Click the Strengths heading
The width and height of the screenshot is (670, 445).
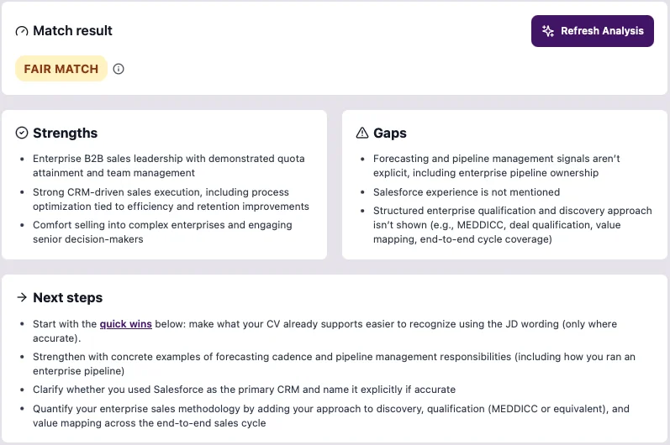click(x=65, y=133)
